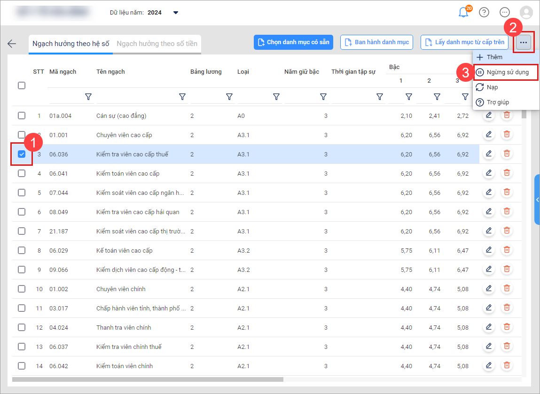Click the Chọn danh mục có sẵn button
Viewport: 540px width, 394px height.
click(x=293, y=42)
